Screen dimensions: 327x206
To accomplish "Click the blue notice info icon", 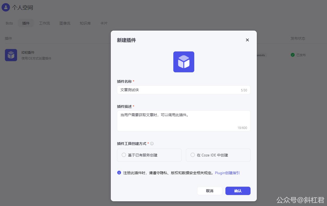I will [x=119, y=173].
